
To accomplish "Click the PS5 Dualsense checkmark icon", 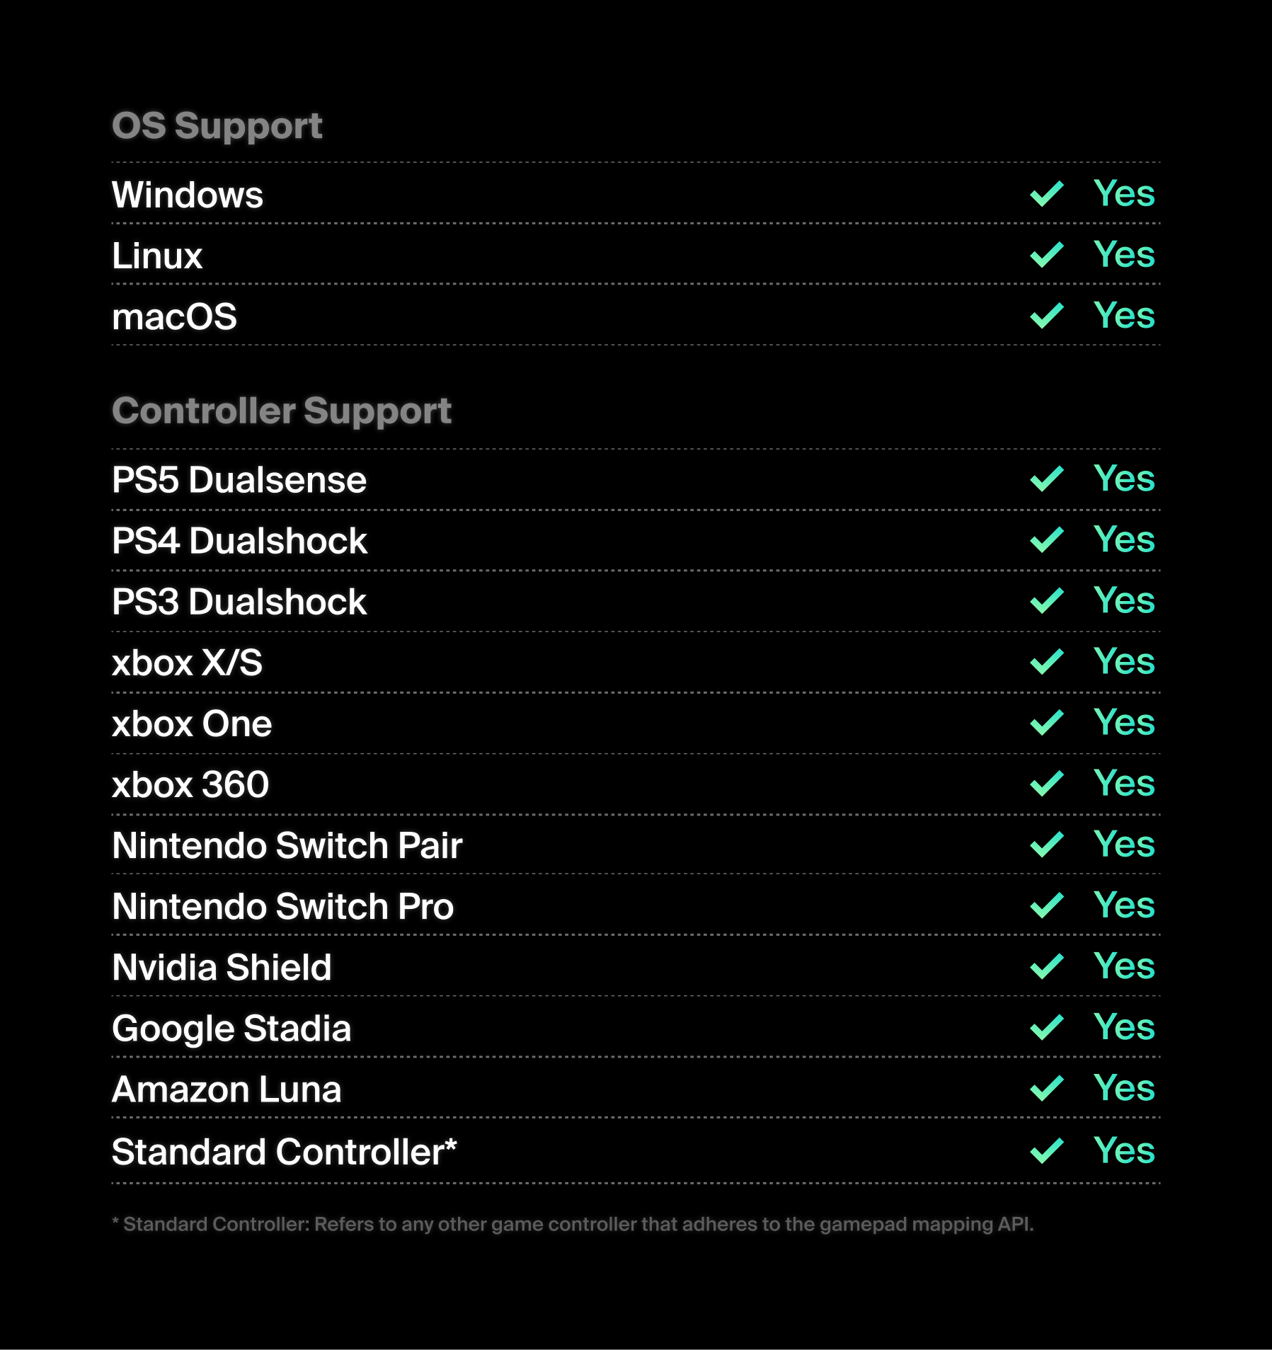I will point(1046,479).
